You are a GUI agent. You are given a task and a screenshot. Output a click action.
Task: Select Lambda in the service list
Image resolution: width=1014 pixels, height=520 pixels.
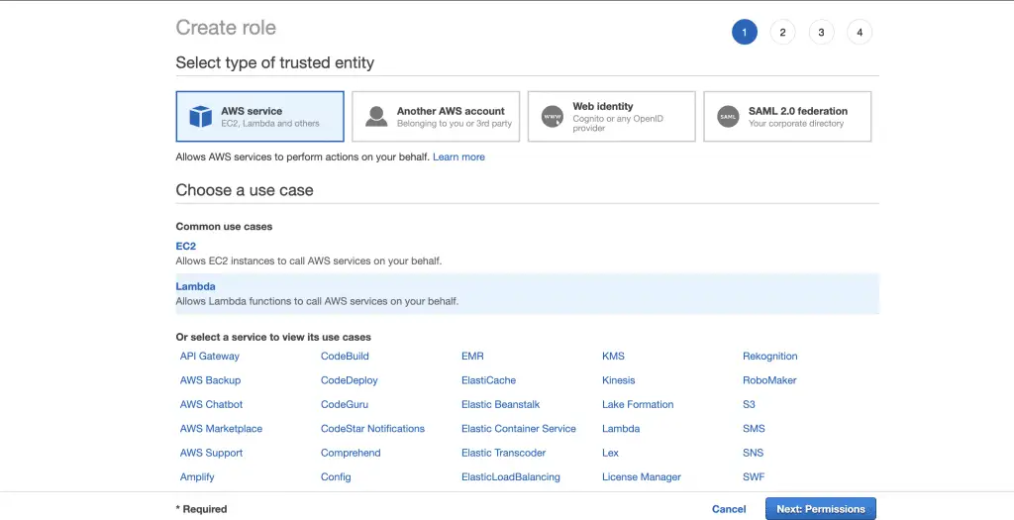[x=621, y=429]
